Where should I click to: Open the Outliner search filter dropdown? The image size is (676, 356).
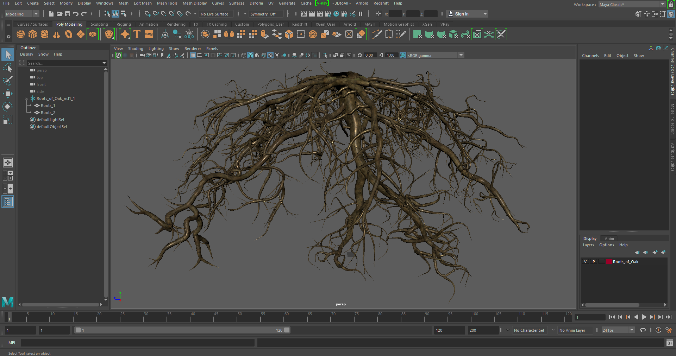pos(104,63)
